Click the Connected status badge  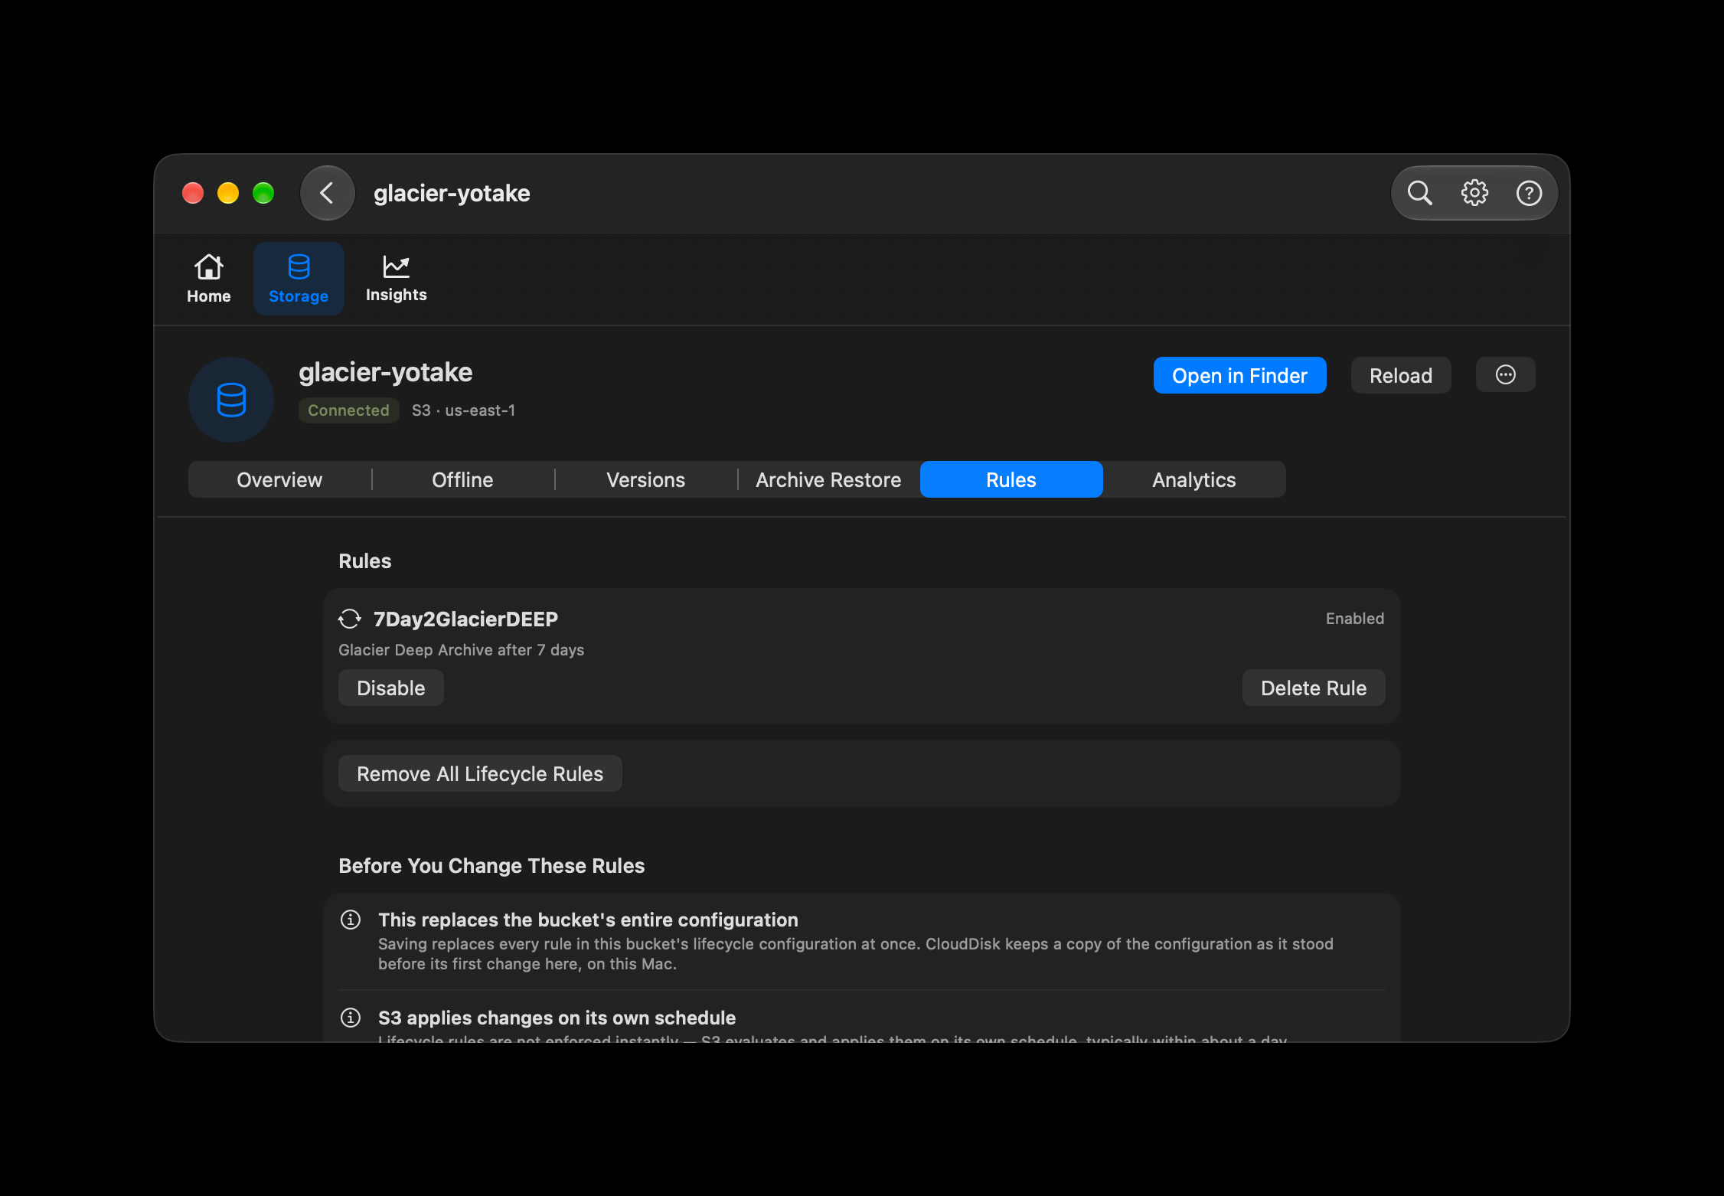(348, 410)
